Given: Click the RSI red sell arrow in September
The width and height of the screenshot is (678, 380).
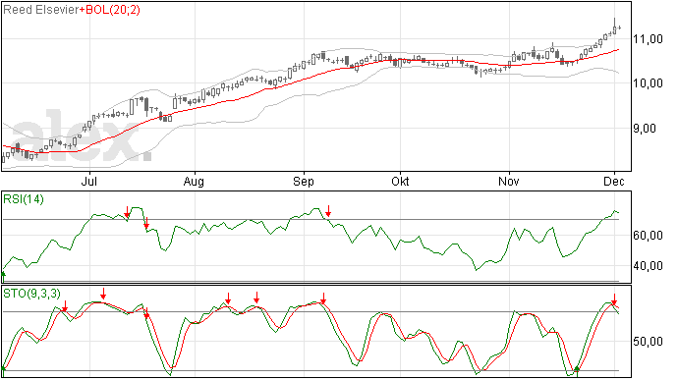Looking at the screenshot, I should click(x=328, y=211).
